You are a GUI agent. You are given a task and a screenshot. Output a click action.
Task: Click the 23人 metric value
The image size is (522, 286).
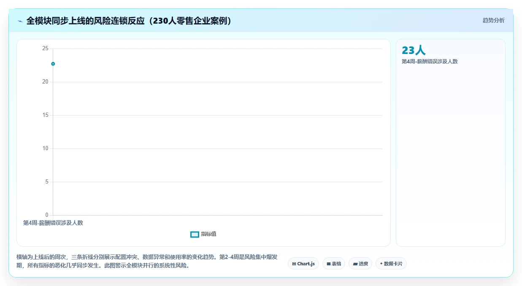(414, 50)
